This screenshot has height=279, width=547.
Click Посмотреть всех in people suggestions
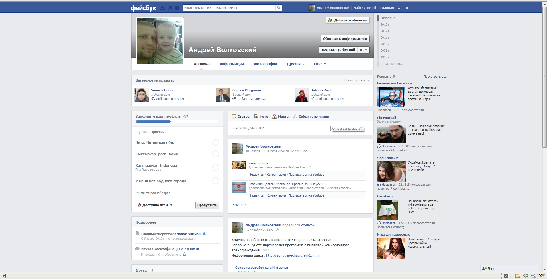(356, 80)
